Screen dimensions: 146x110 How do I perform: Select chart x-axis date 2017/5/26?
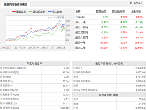(x=20, y=48)
